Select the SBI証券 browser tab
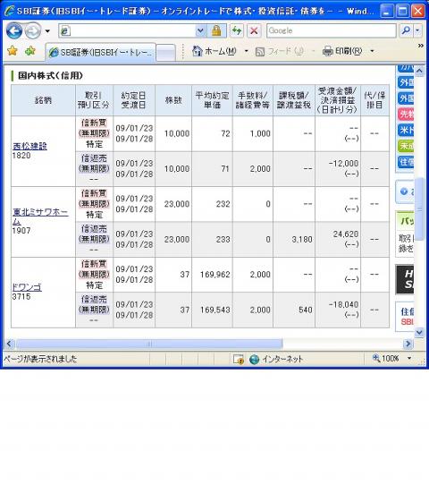 pos(100,52)
